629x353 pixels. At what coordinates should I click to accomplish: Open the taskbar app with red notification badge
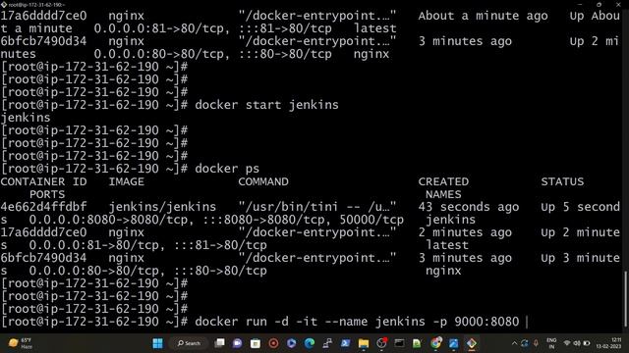pyautogui.click(x=381, y=343)
